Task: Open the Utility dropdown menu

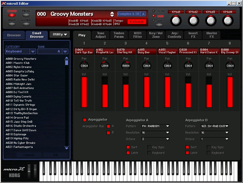Action: click(x=60, y=34)
